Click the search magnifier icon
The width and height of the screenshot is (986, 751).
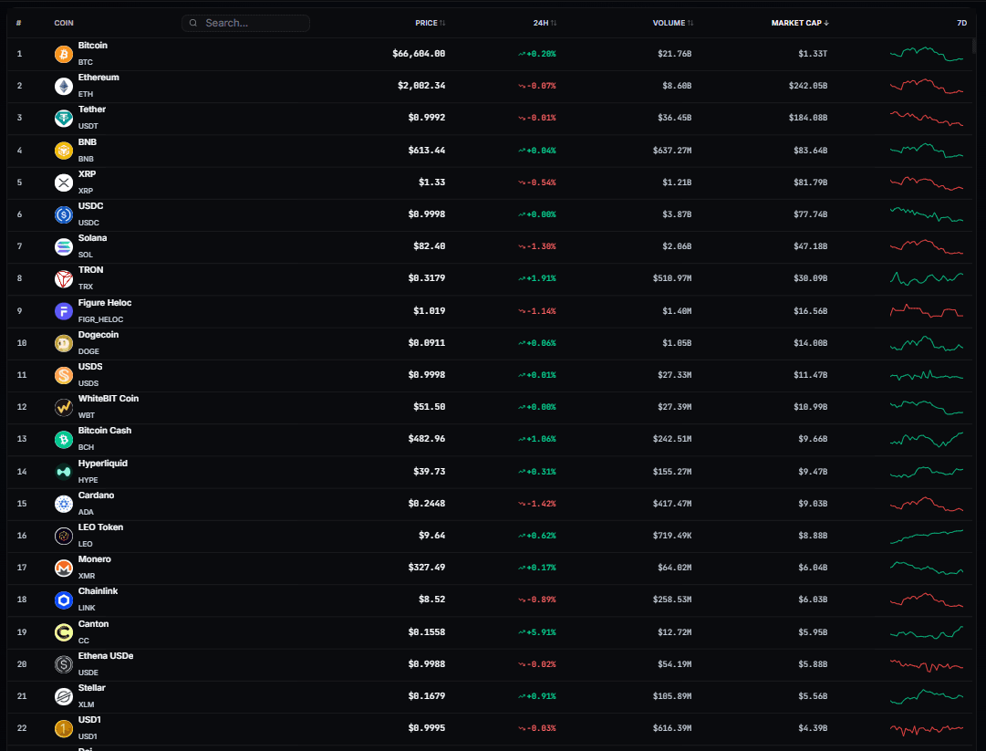(x=193, y=24)
